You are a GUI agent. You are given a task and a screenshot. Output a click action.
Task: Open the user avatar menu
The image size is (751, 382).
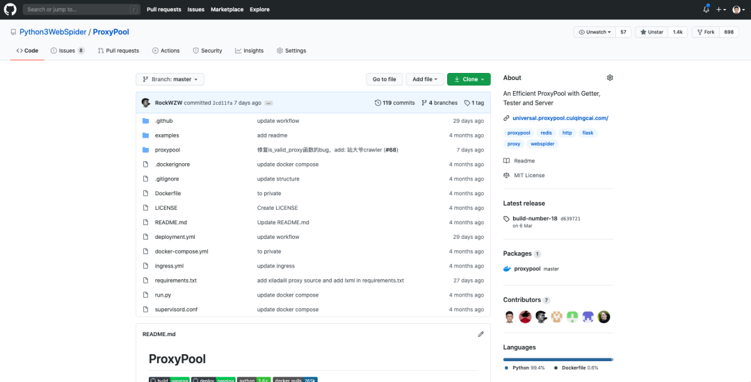tap(738, 10)
